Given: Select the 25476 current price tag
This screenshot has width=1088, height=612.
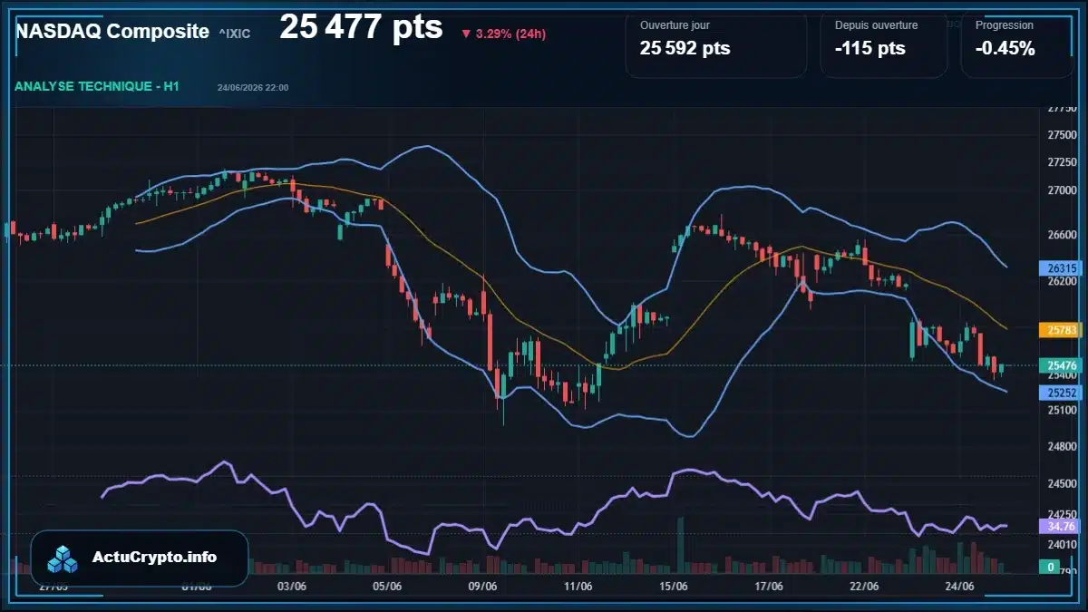Looking at the screenshot, I should pyautogui.click(x=1060, y=365).
